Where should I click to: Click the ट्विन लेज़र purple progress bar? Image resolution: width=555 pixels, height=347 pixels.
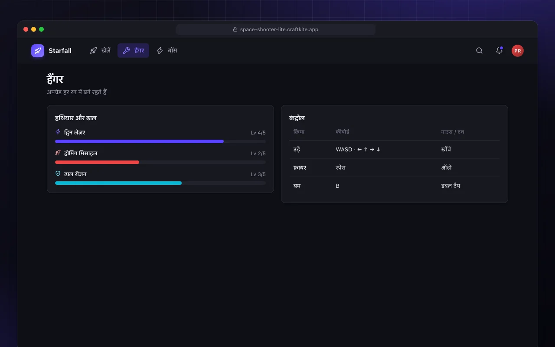point(160,141)
